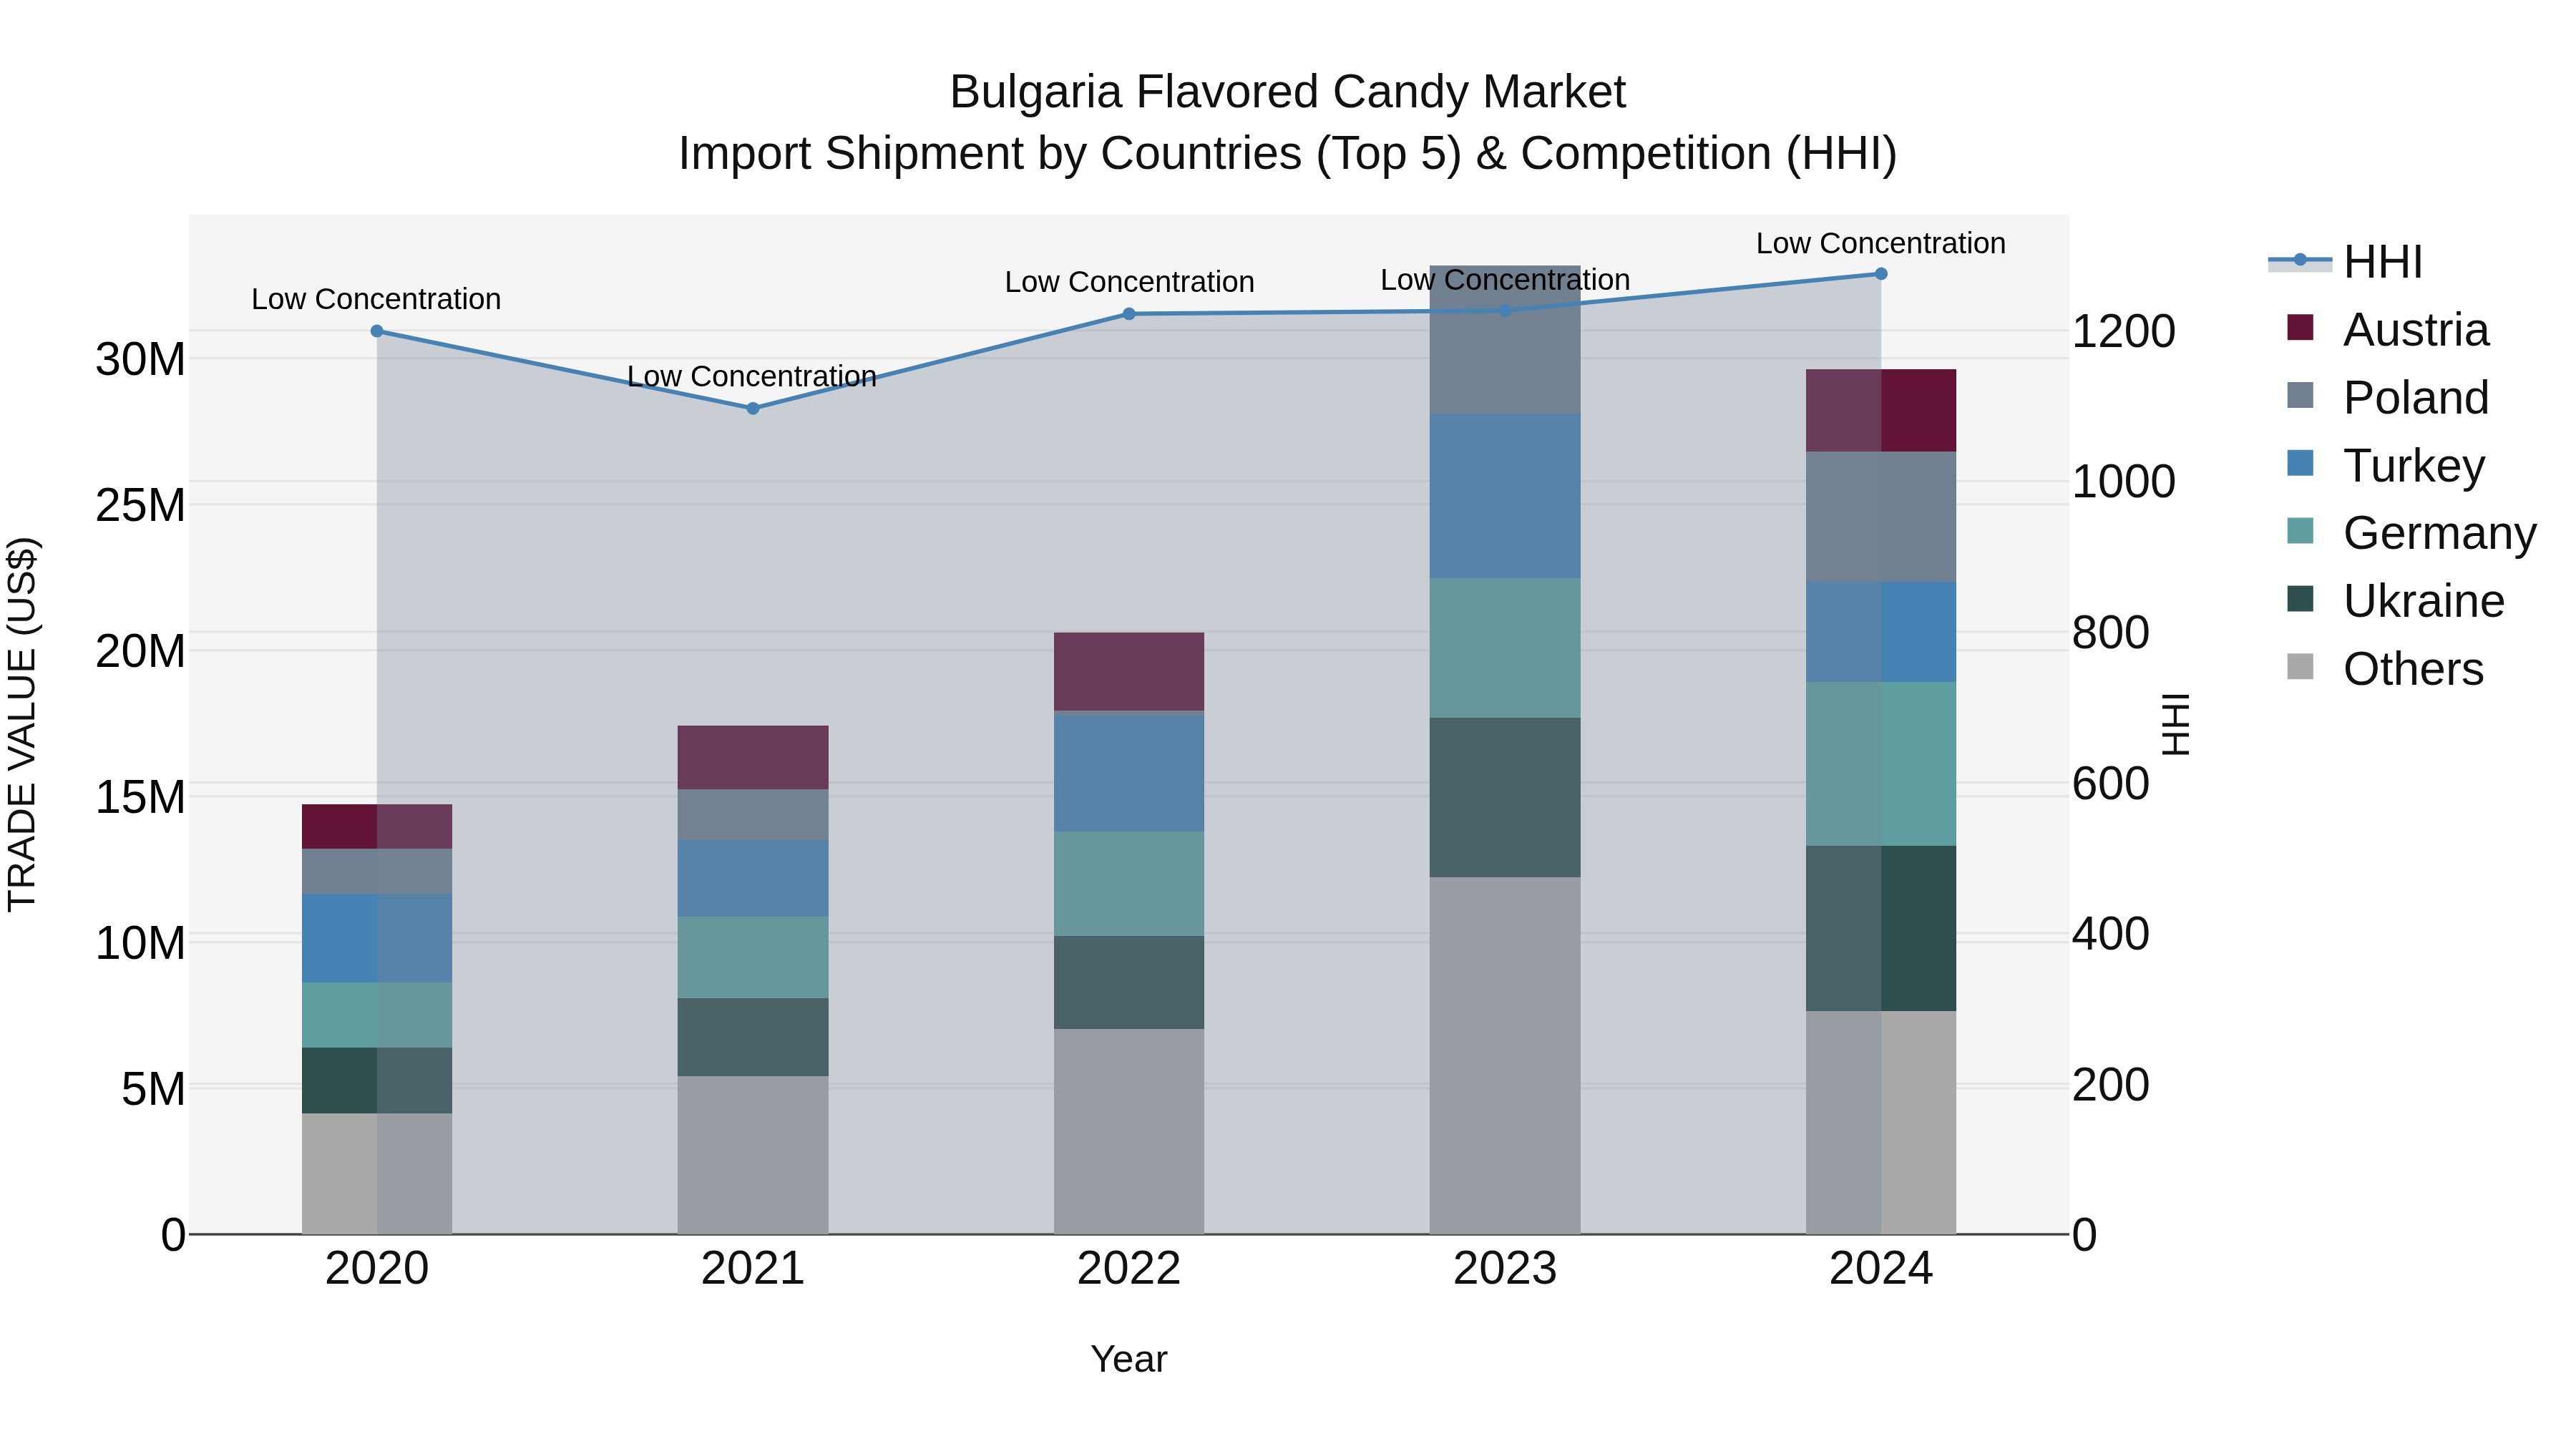This screenshot has height=1449, width=2576.
Task: Click the 1200 tick on HHI axis
Action: tap(2123, 331)
